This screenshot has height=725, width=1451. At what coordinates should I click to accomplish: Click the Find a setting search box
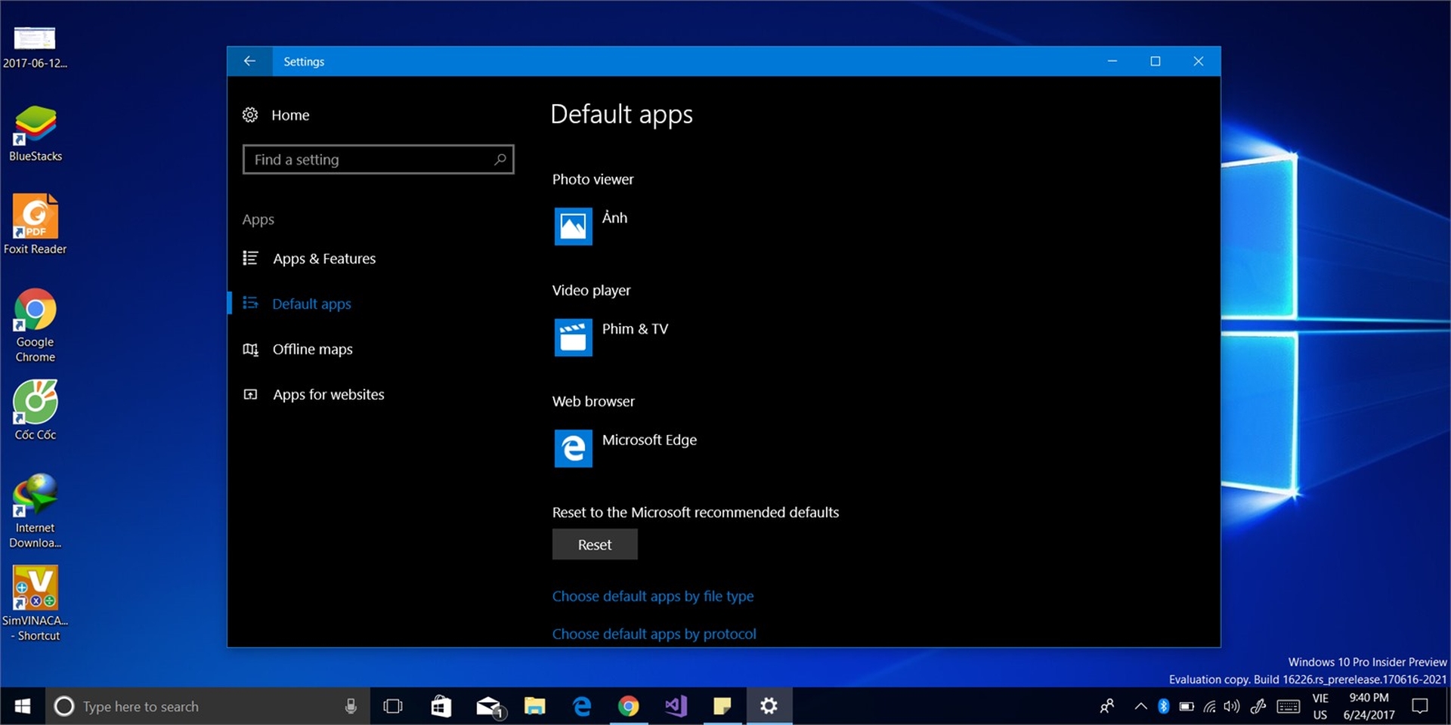378,159
